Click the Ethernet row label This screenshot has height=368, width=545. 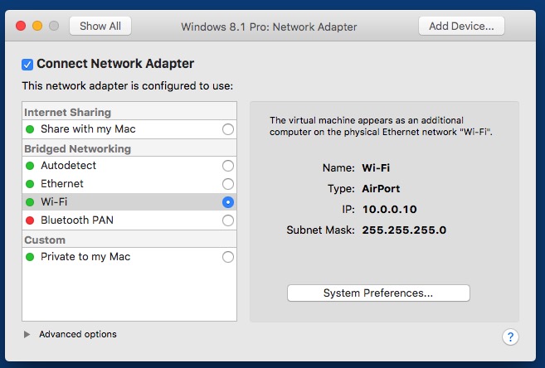point(62,184)
